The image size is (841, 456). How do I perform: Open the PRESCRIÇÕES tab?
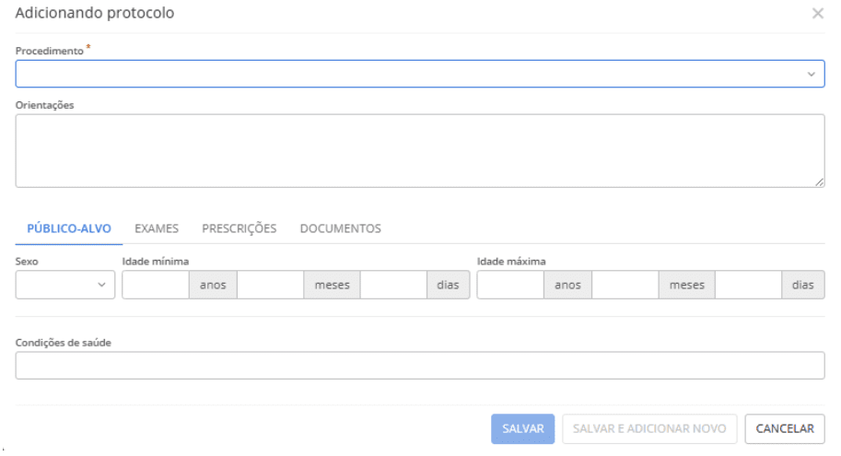(x=239, y=228)
